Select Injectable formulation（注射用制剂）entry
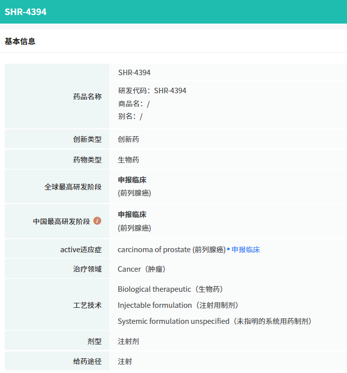Viewport: 347px width, 373px height. coord(178,305)
